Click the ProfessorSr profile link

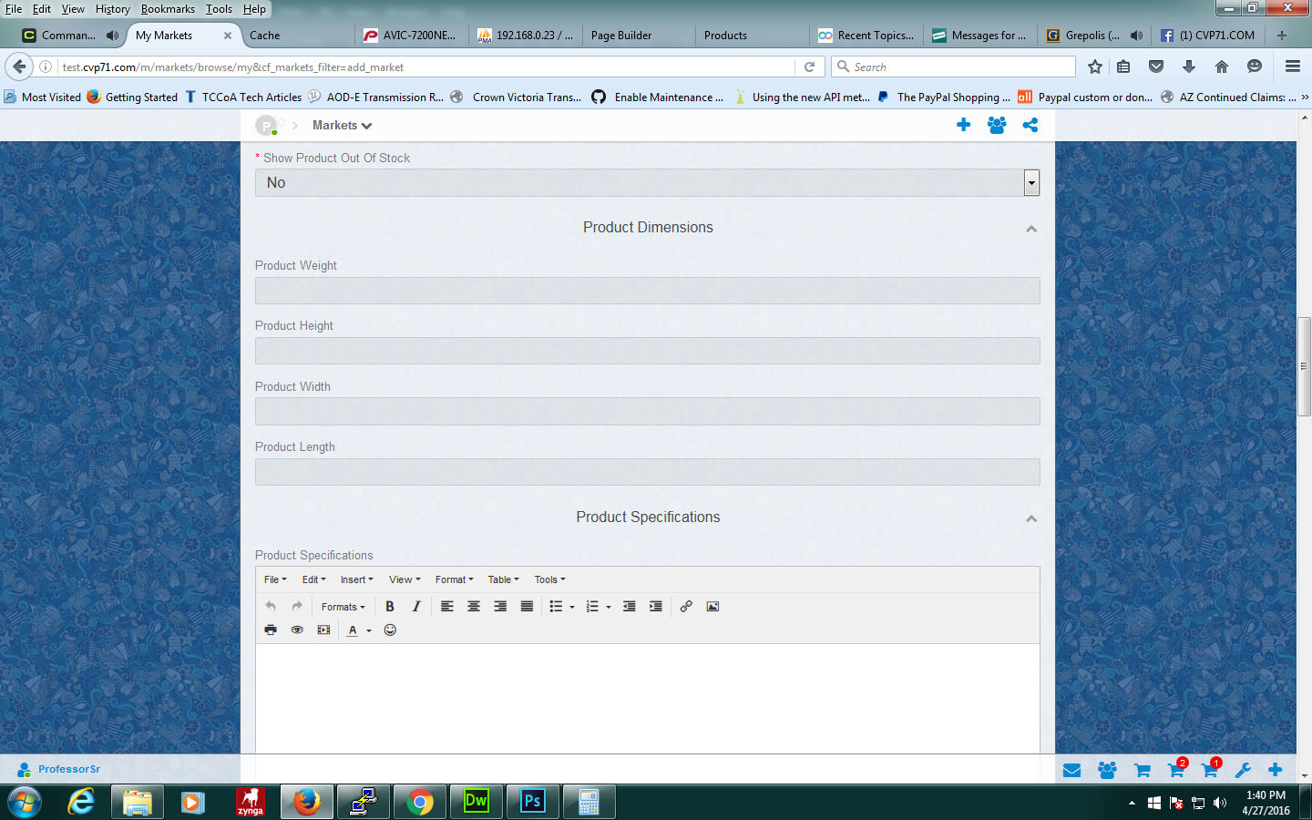(68, 770)
